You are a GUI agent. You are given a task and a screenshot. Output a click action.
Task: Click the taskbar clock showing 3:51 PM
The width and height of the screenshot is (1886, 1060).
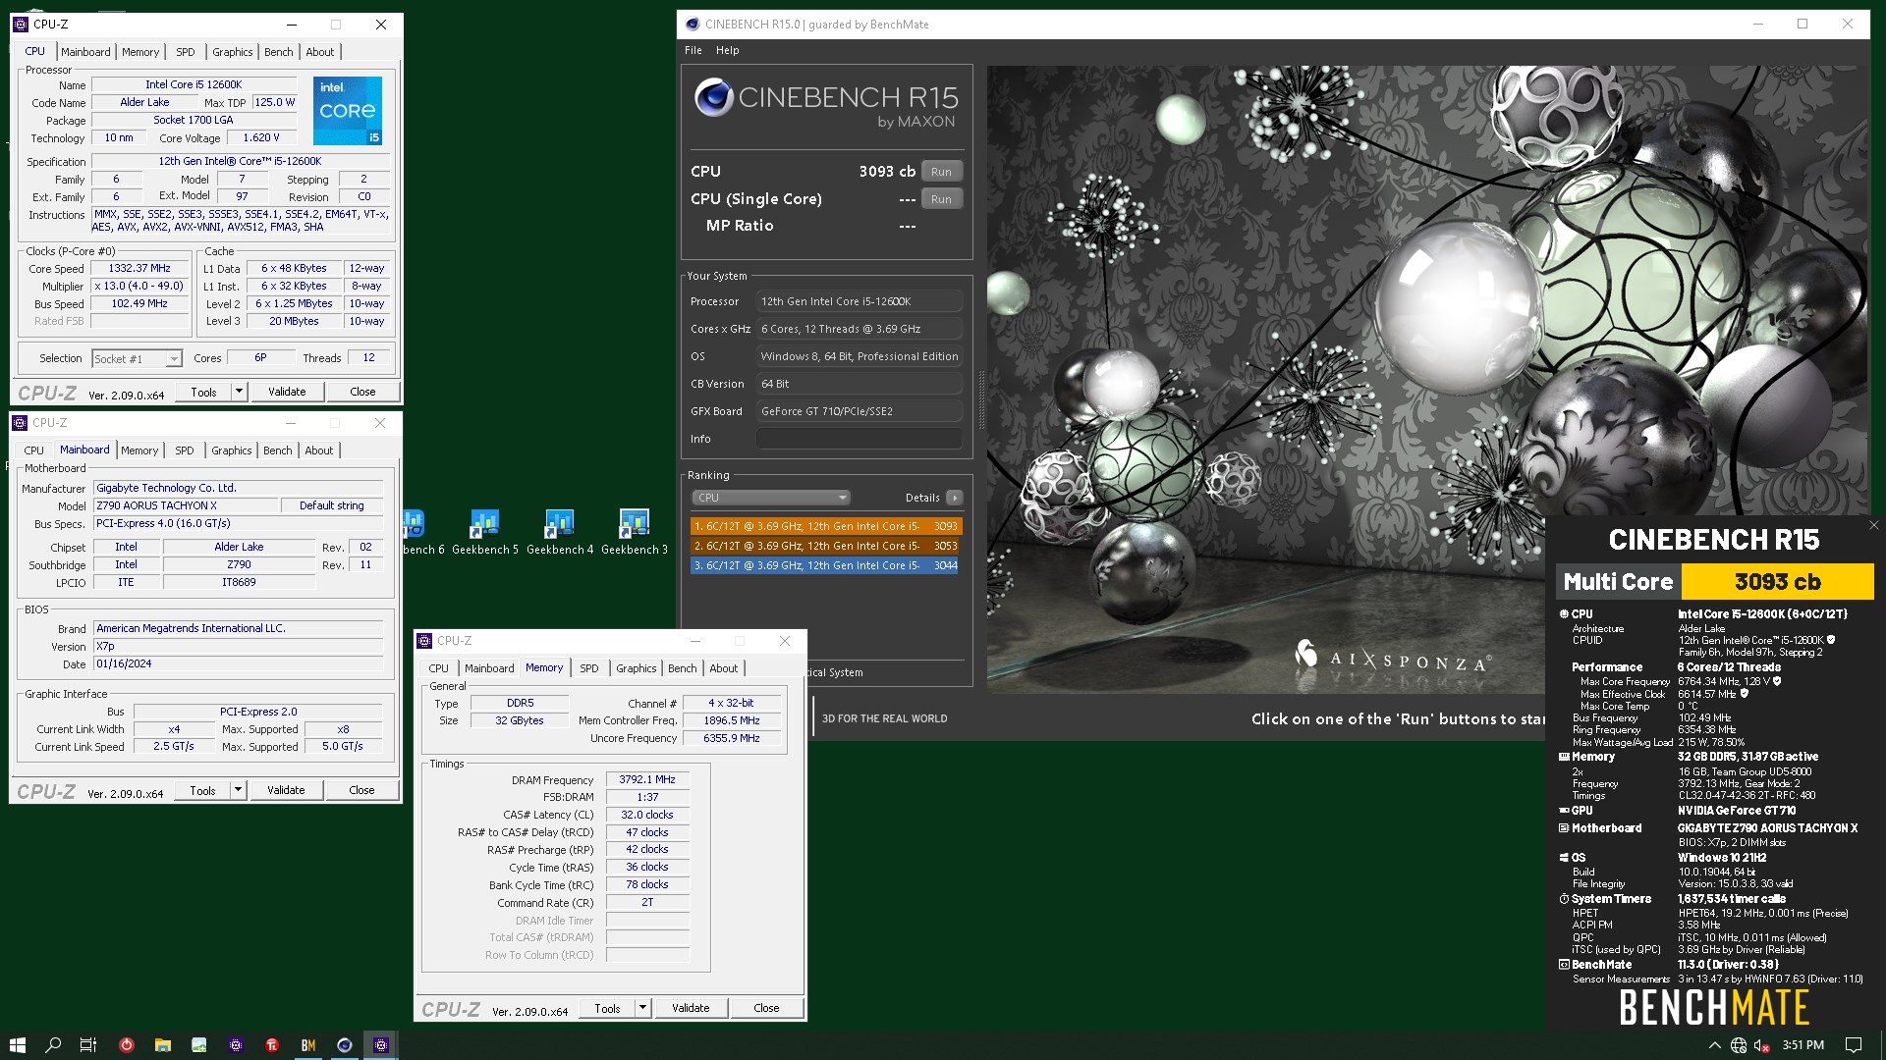point(1803,1045)
